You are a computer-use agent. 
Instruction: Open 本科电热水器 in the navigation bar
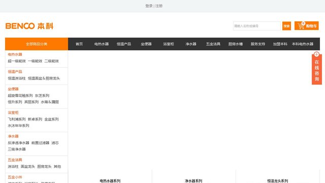(x=303, y=44)
